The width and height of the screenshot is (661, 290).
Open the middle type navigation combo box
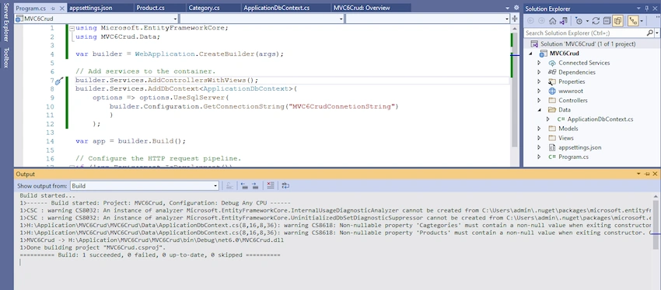(x=262, y=19)
